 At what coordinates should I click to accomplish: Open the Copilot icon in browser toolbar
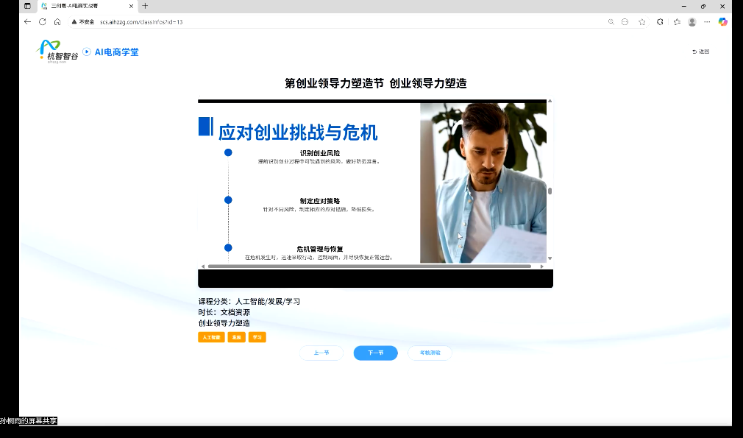click(723, 22)
